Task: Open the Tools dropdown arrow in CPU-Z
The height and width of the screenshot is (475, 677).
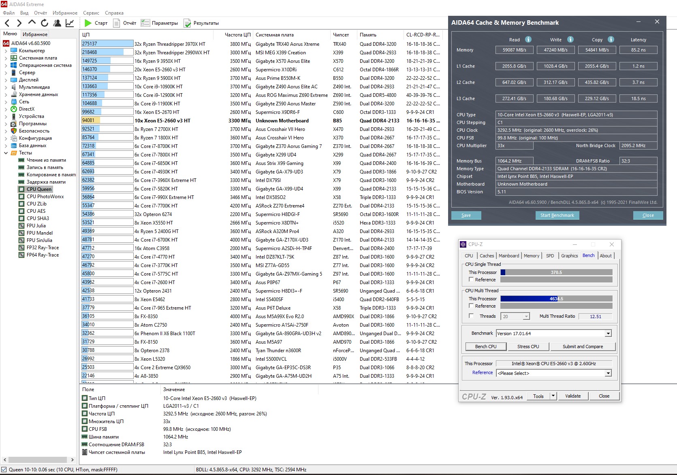Action: pos(553,396)
